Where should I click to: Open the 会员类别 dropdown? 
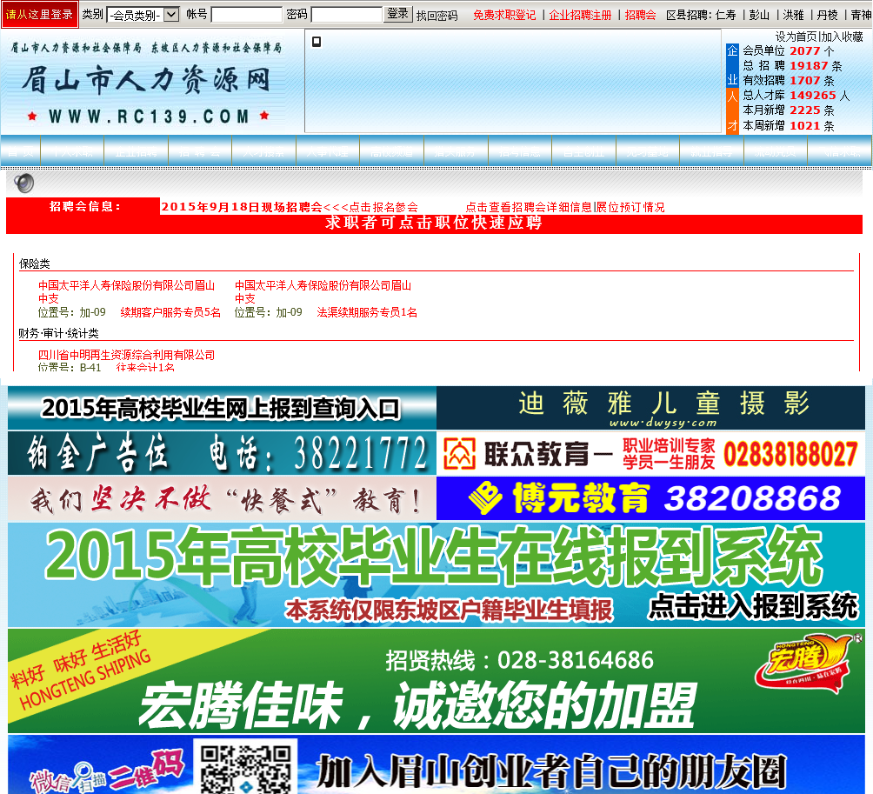coord(143,15)
